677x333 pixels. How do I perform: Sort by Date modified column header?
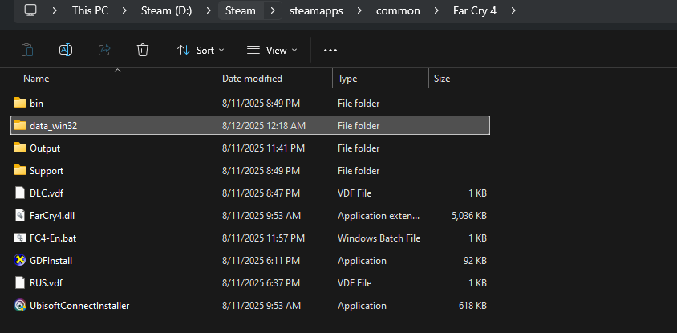pos(252,78)
